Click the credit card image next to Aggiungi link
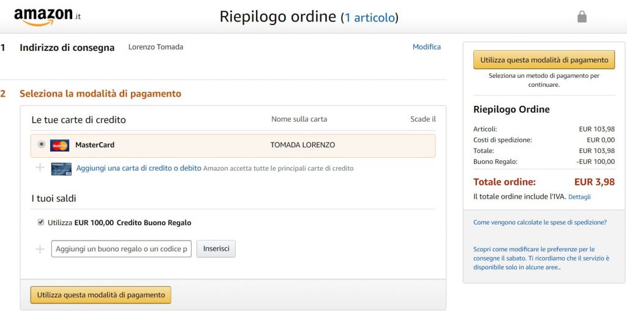The height and width of the screenshot is (312, 627). (x=61, y=168)
